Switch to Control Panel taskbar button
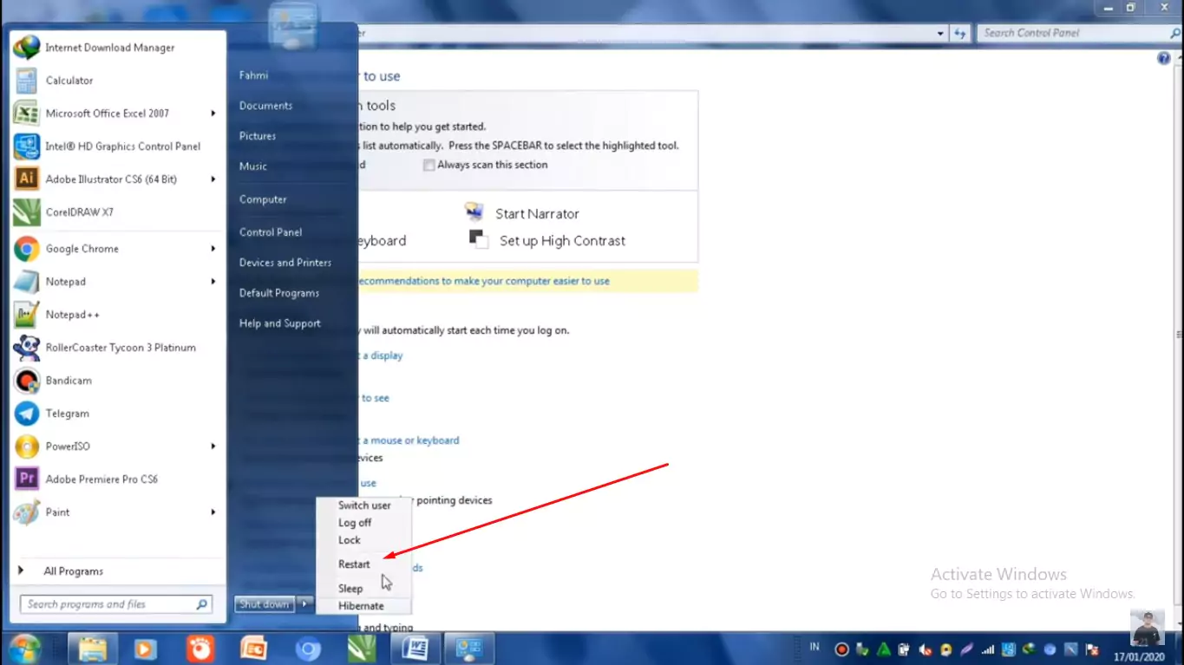Viewport: 1184px width, 665px height. tap(469, 649)
